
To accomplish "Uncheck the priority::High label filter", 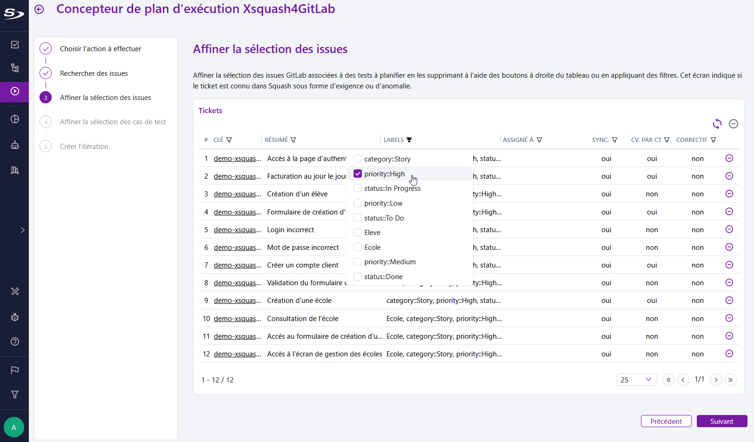I will click(x=358, y=174).
